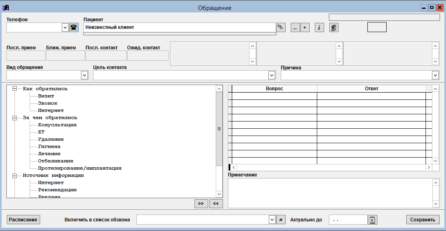Click the Расписание button

coord(23,220)
